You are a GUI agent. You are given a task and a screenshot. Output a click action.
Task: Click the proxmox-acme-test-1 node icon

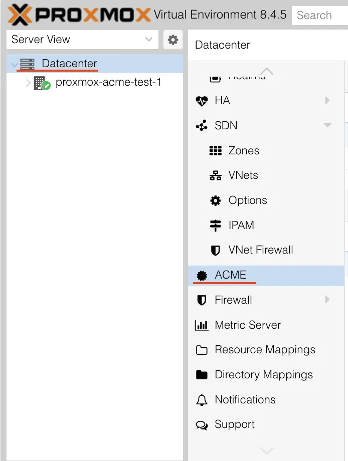42,83
